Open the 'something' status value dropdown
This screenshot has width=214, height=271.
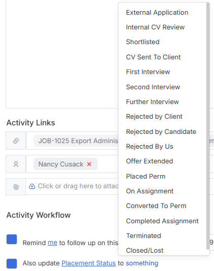(x=142, y=263)
